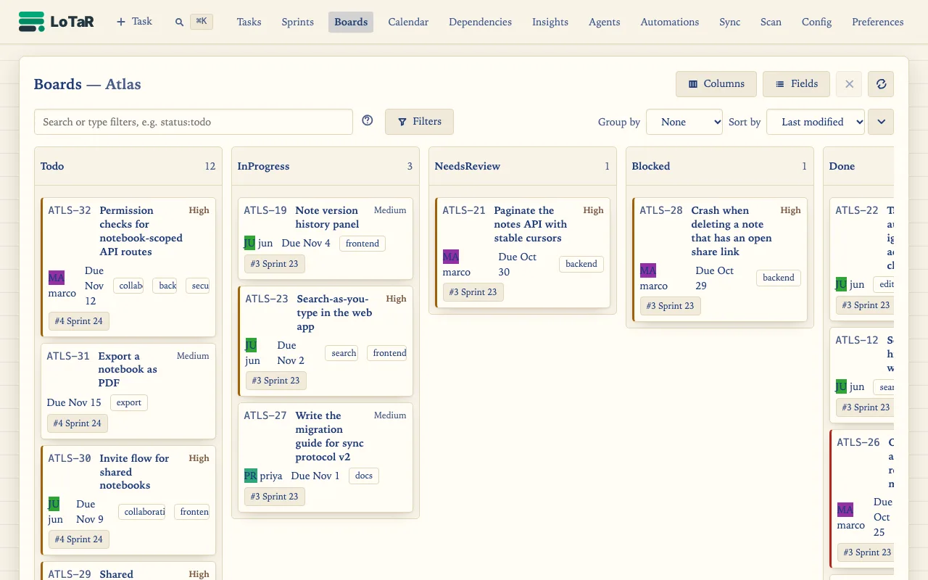This screenshot has width=928, height=580.
Task: Click the filter help question mark icon
Action: pos(368,120)
